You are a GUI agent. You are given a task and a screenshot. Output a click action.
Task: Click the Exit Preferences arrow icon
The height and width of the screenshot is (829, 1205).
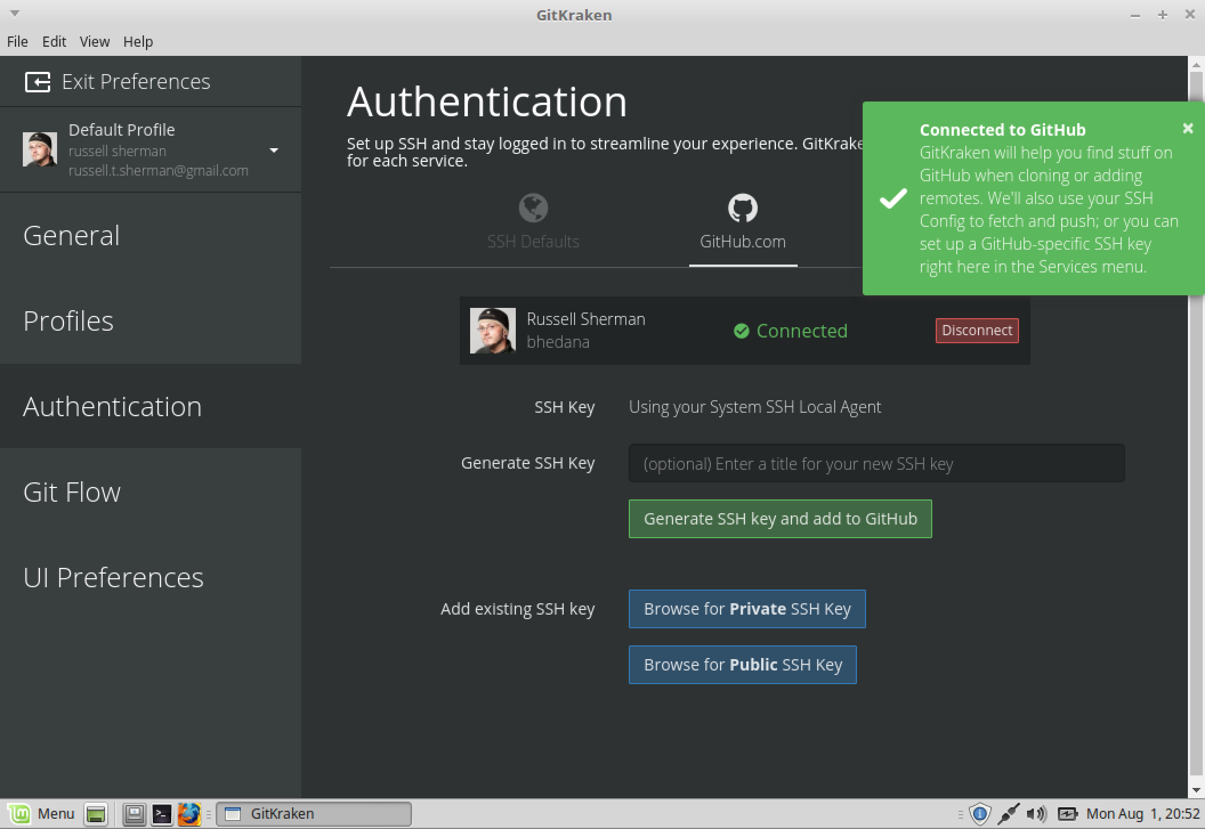(x=38, y=82)
